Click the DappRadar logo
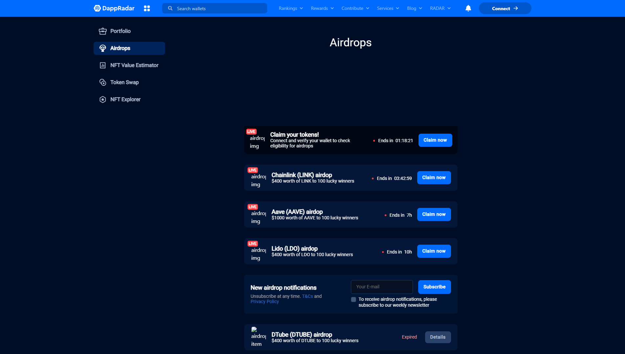The height and width of the screenshot is (354, 625). [x=114, y=8]
